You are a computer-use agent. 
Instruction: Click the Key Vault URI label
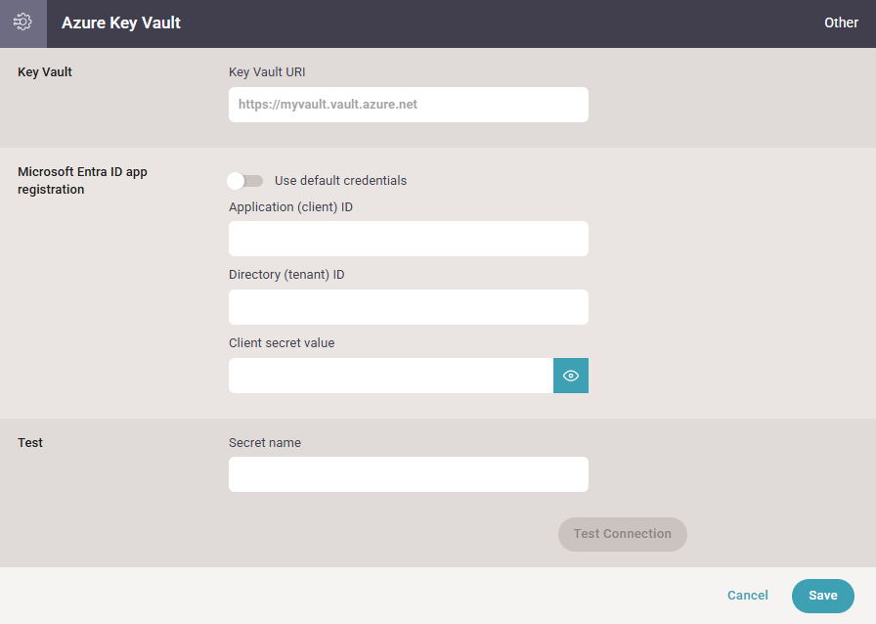267,72
